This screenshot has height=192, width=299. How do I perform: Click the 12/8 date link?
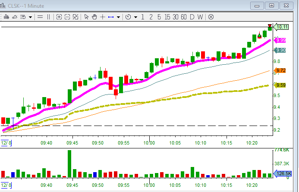click(6, 143)
